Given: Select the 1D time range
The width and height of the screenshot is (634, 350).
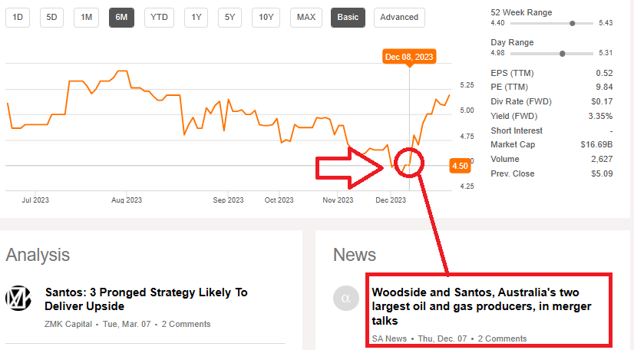Looking at the screenshot, I should pyautogui.click(x=18, y=17).
